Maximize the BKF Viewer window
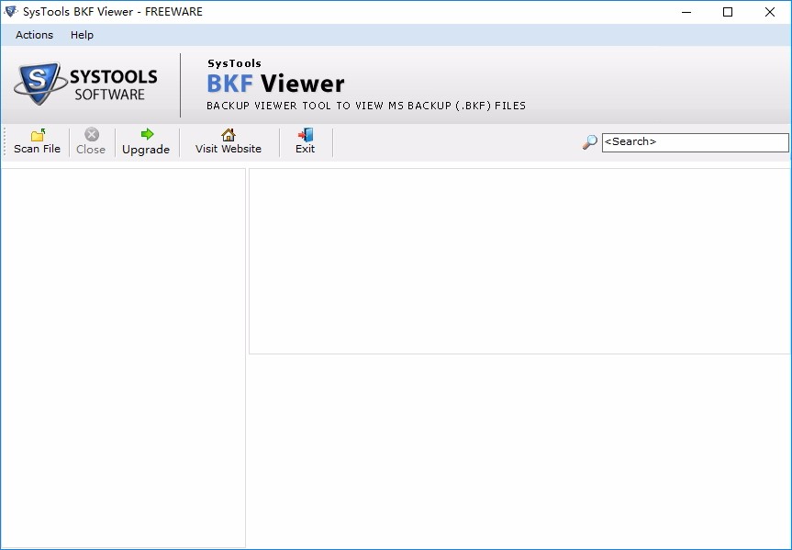 [x=728, y=12]
